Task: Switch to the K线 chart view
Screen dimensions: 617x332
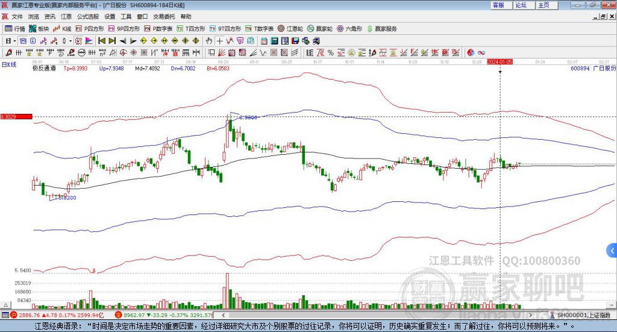Action: pos(62,28)
